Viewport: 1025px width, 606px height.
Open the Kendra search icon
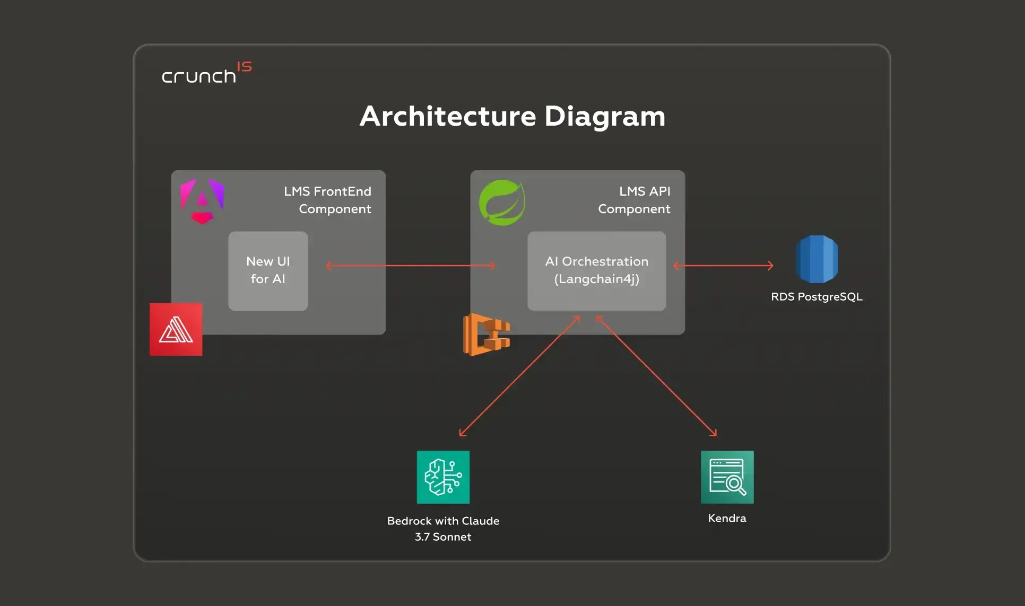pos(727,477)
